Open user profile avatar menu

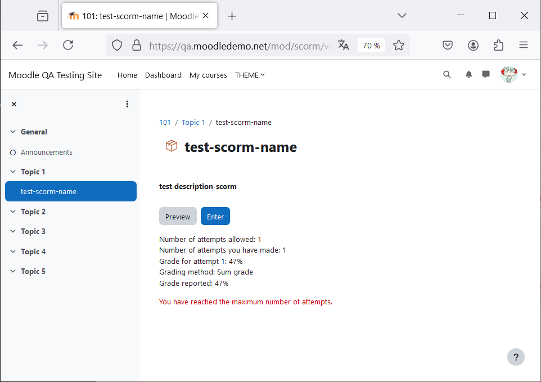513,74
